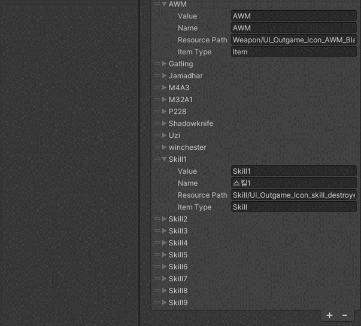Grab the drag handle beside Skill1
Screen dimensions: 361x326
tap(157, 159)
